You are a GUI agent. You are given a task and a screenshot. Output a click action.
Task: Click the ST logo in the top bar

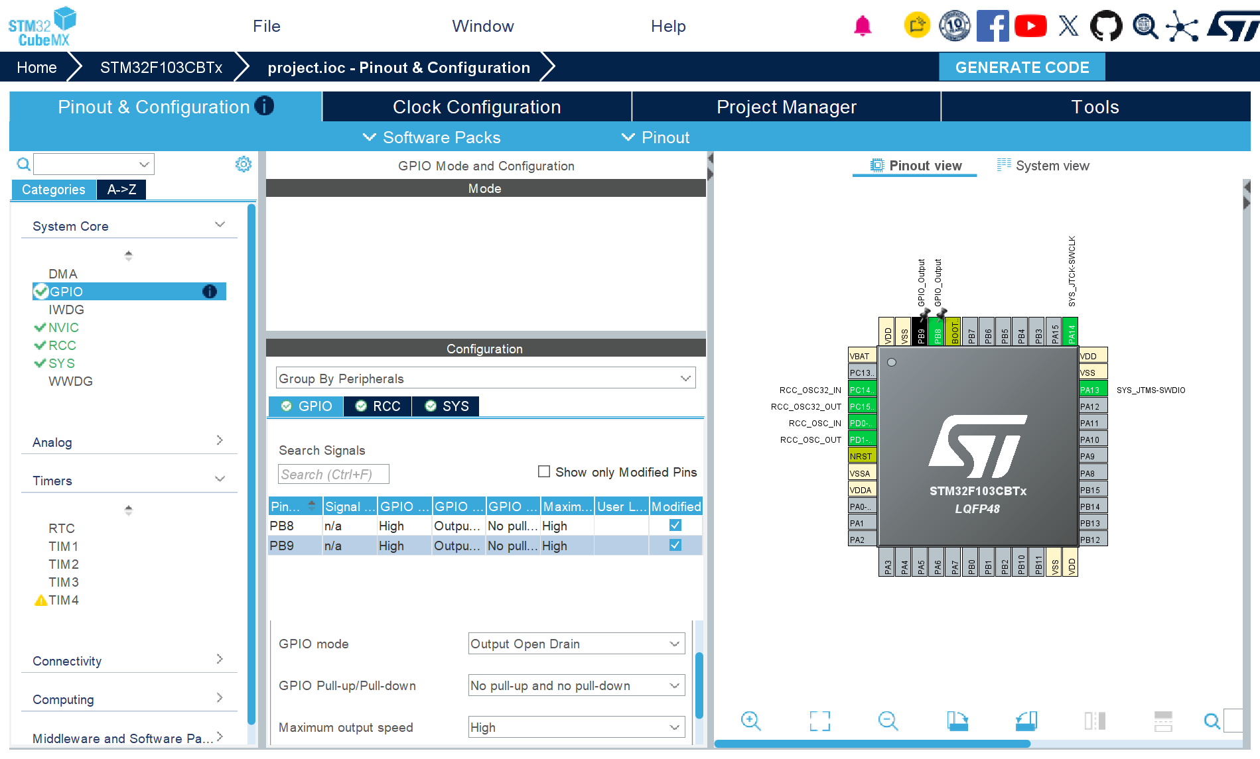(x=1233, y=26)
